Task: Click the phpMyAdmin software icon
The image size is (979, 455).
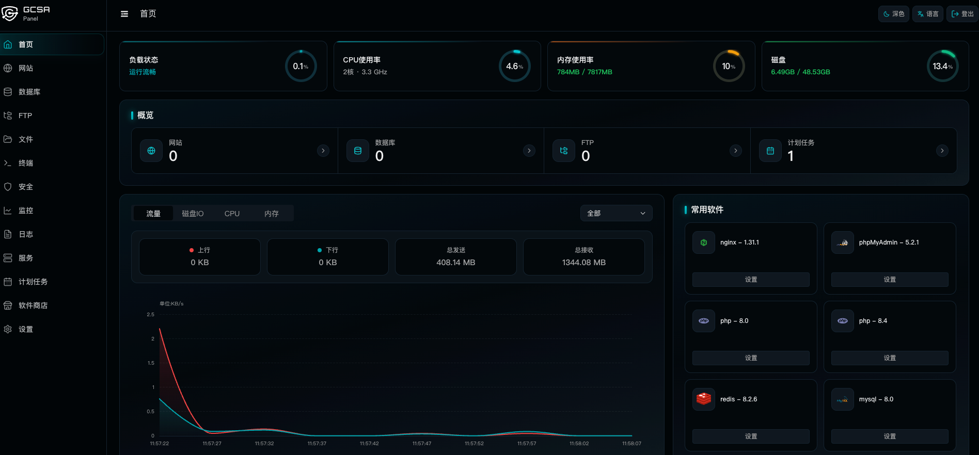Action: point(843,242)
